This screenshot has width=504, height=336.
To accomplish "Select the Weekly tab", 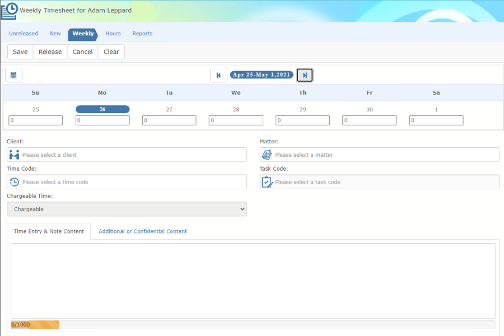I will point(83,34).
